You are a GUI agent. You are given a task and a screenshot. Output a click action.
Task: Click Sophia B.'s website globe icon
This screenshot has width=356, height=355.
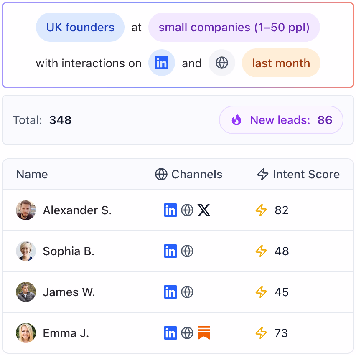(187, 251)
